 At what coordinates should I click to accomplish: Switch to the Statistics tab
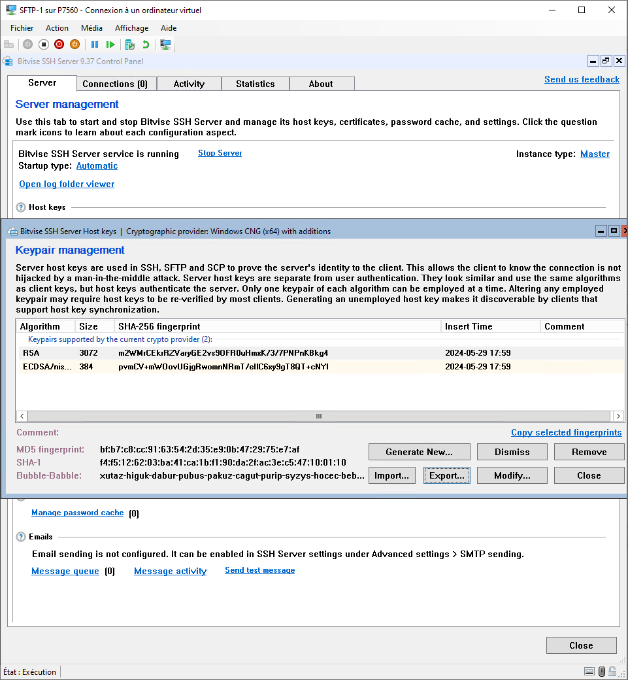pos(255,84)
